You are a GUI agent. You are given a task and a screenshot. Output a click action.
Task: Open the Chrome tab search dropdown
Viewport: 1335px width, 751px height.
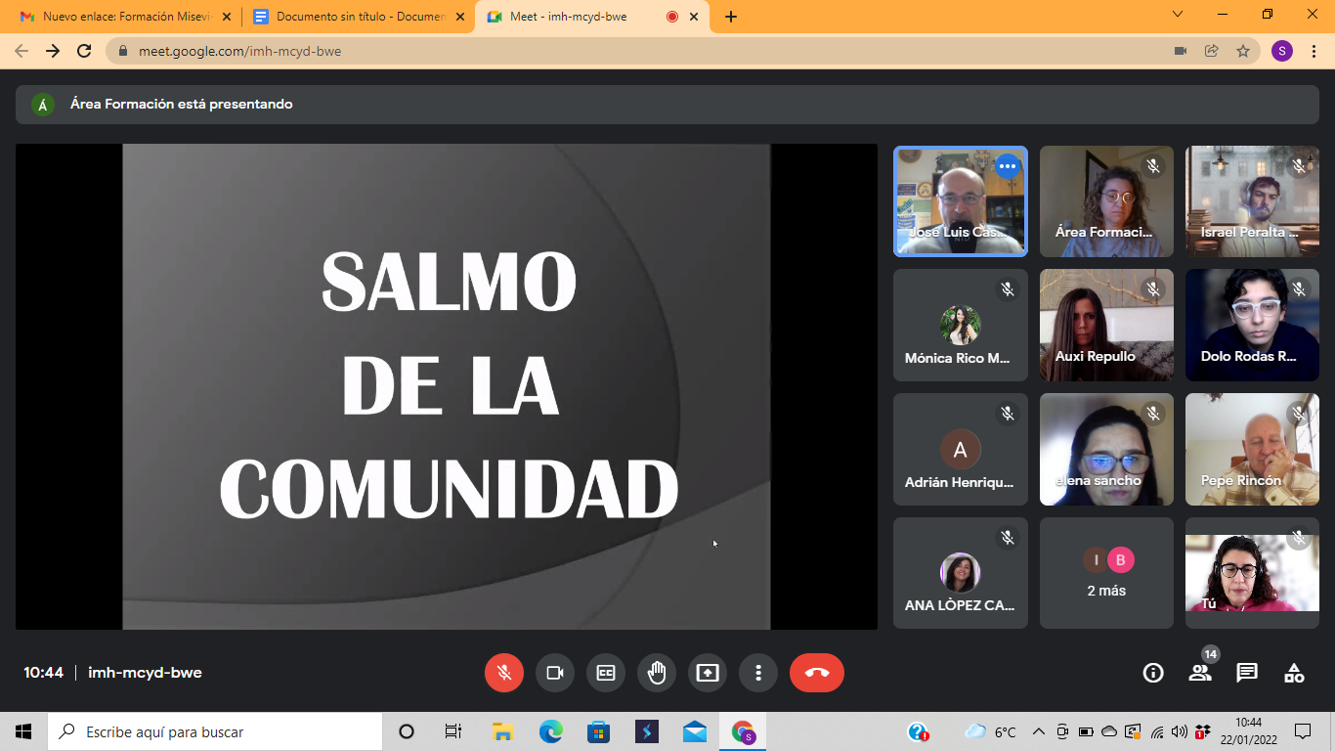[x=1177, y=15]
